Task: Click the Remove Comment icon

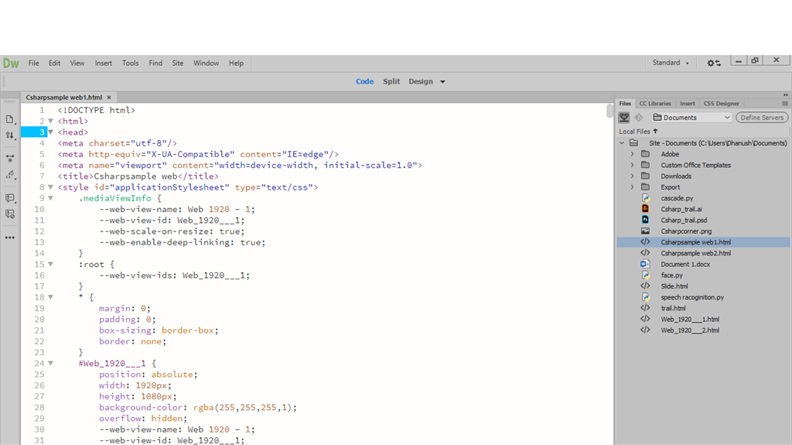Action: (x=9, y=214)
